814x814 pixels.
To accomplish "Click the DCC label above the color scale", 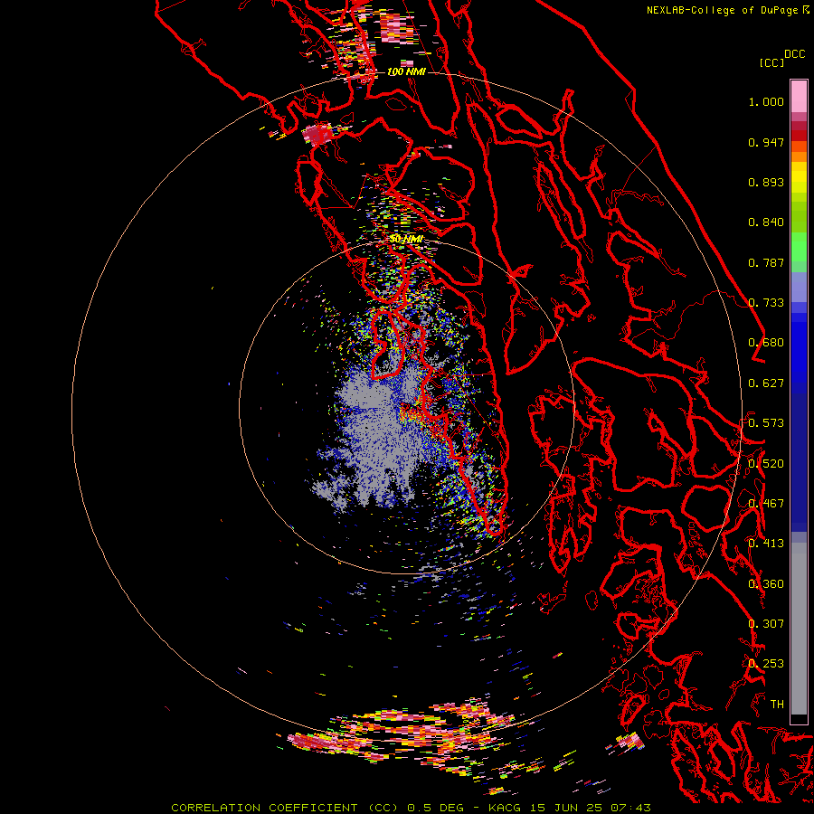I will [795, 54].
